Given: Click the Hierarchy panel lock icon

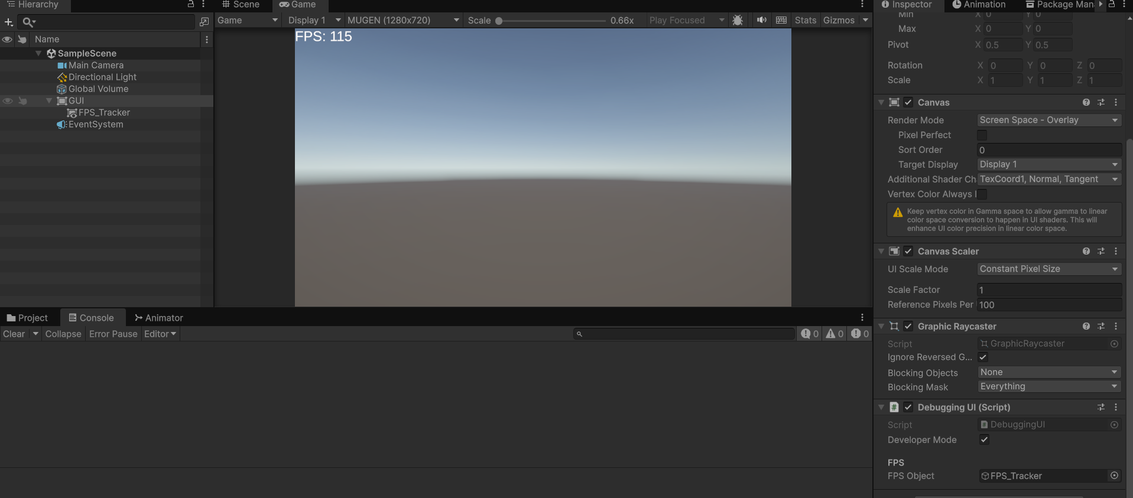Looking at the screenshot, I should (x=191, y=4).
